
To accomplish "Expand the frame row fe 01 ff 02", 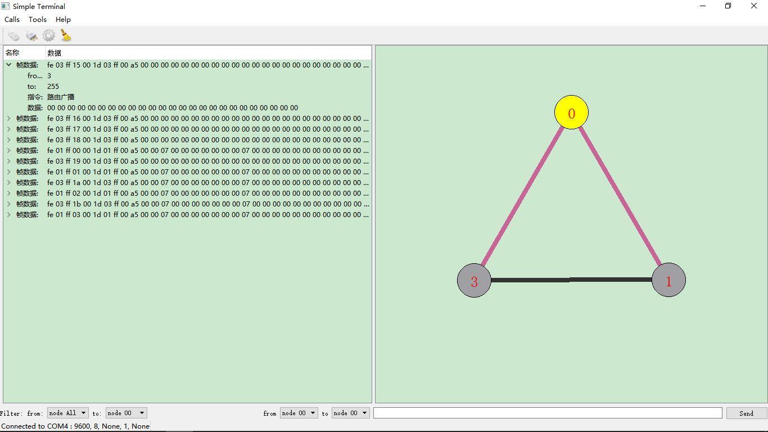I will pyautogui.click(x=8, y=193).
